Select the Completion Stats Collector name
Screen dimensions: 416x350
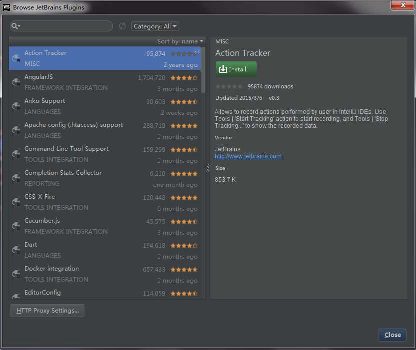(63, 173)
